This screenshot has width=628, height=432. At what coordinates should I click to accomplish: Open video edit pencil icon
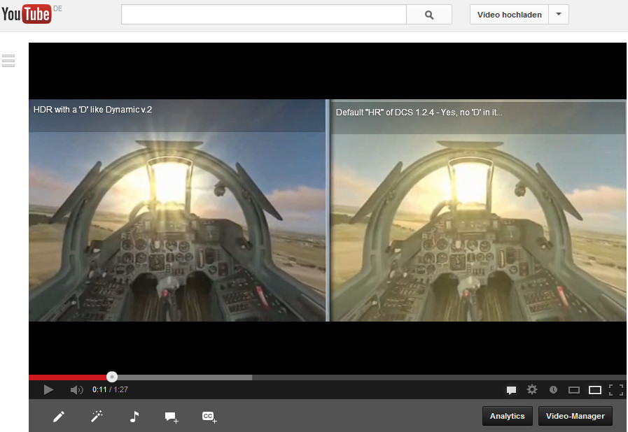(59, 417)
